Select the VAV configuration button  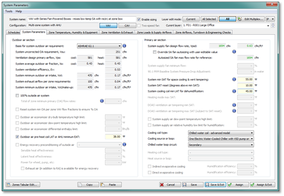[x=108, y=25]
